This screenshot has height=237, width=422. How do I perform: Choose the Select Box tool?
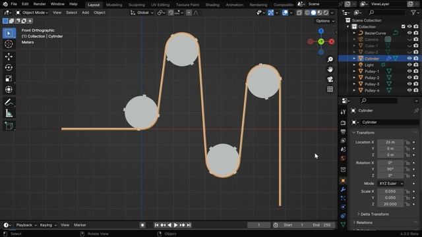tap(9, 33)
